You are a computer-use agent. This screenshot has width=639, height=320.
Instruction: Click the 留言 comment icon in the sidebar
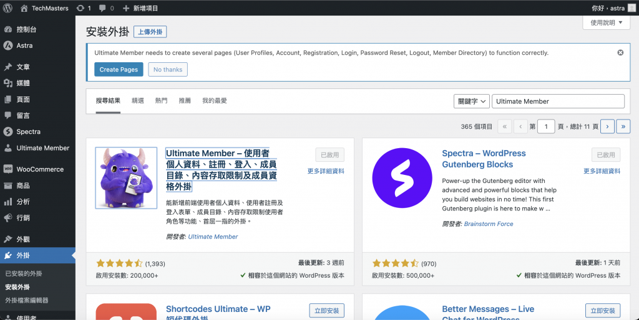point(7,115)
